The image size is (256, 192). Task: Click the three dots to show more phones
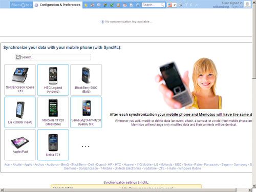click(86, 146)
